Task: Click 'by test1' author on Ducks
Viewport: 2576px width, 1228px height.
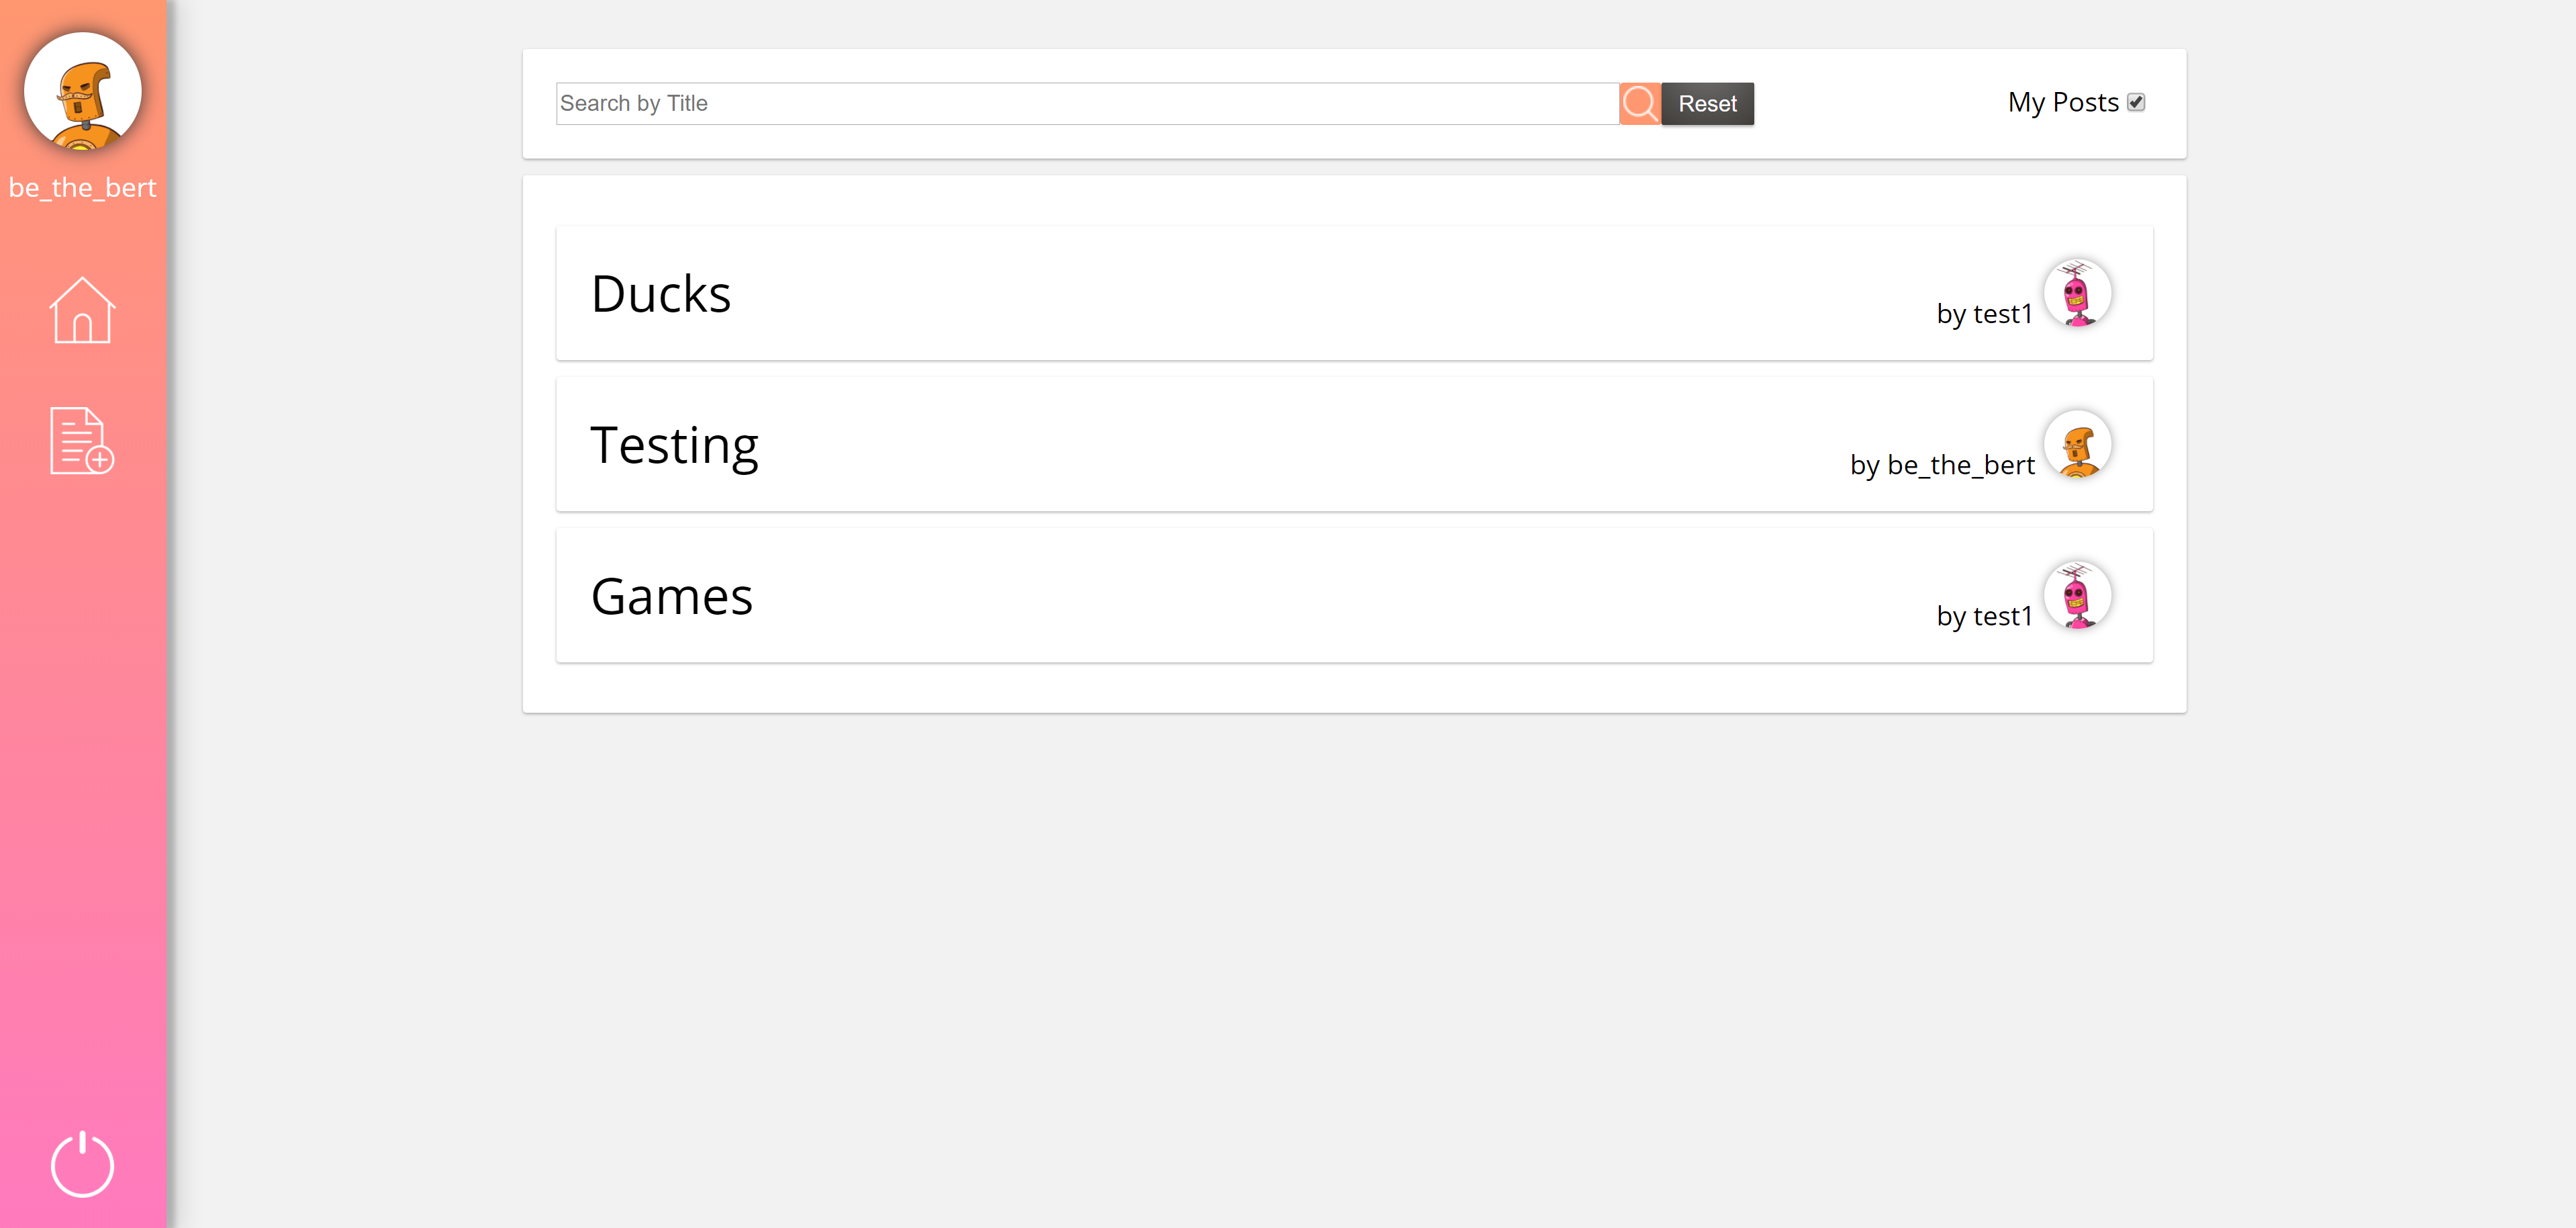Action: (x=1984, y=314)
